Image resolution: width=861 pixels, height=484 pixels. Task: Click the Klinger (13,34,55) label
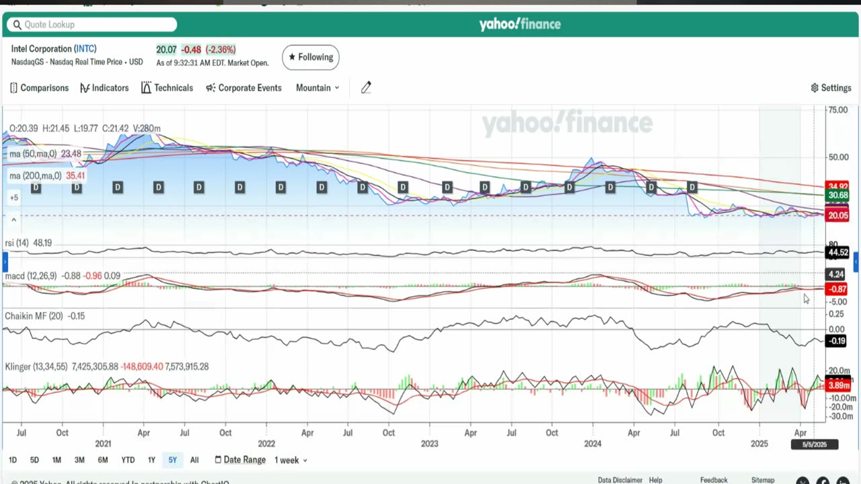(36, 367)
